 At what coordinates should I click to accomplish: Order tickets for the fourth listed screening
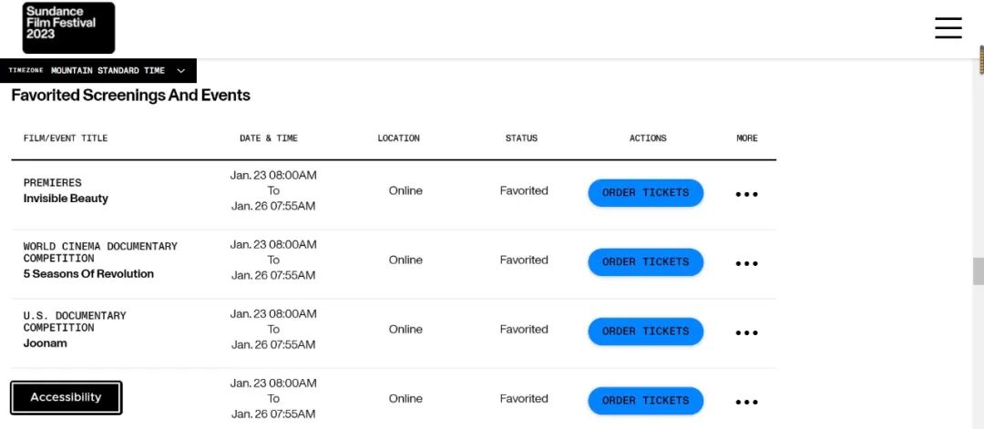[x=645, y=401]
